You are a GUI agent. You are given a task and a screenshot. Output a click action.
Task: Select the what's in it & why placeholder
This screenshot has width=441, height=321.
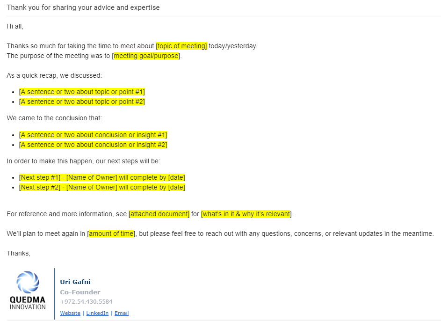(x=246, y=214)
